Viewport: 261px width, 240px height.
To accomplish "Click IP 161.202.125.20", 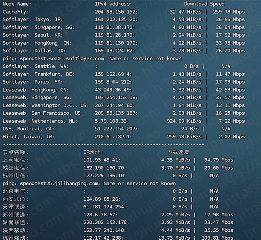I will 116,19.
